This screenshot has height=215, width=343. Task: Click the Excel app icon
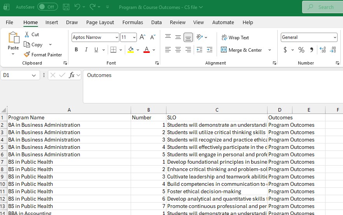point(7,7)
